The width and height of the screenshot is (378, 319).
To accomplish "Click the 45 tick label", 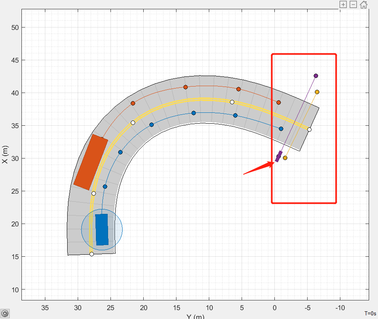I will click(x=15, y=60).
